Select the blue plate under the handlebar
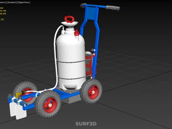This screenshot has width=172, height=129. 91,13
